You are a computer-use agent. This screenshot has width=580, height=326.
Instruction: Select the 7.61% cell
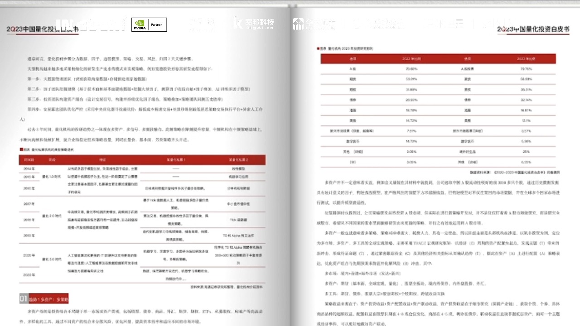point(411,131)
